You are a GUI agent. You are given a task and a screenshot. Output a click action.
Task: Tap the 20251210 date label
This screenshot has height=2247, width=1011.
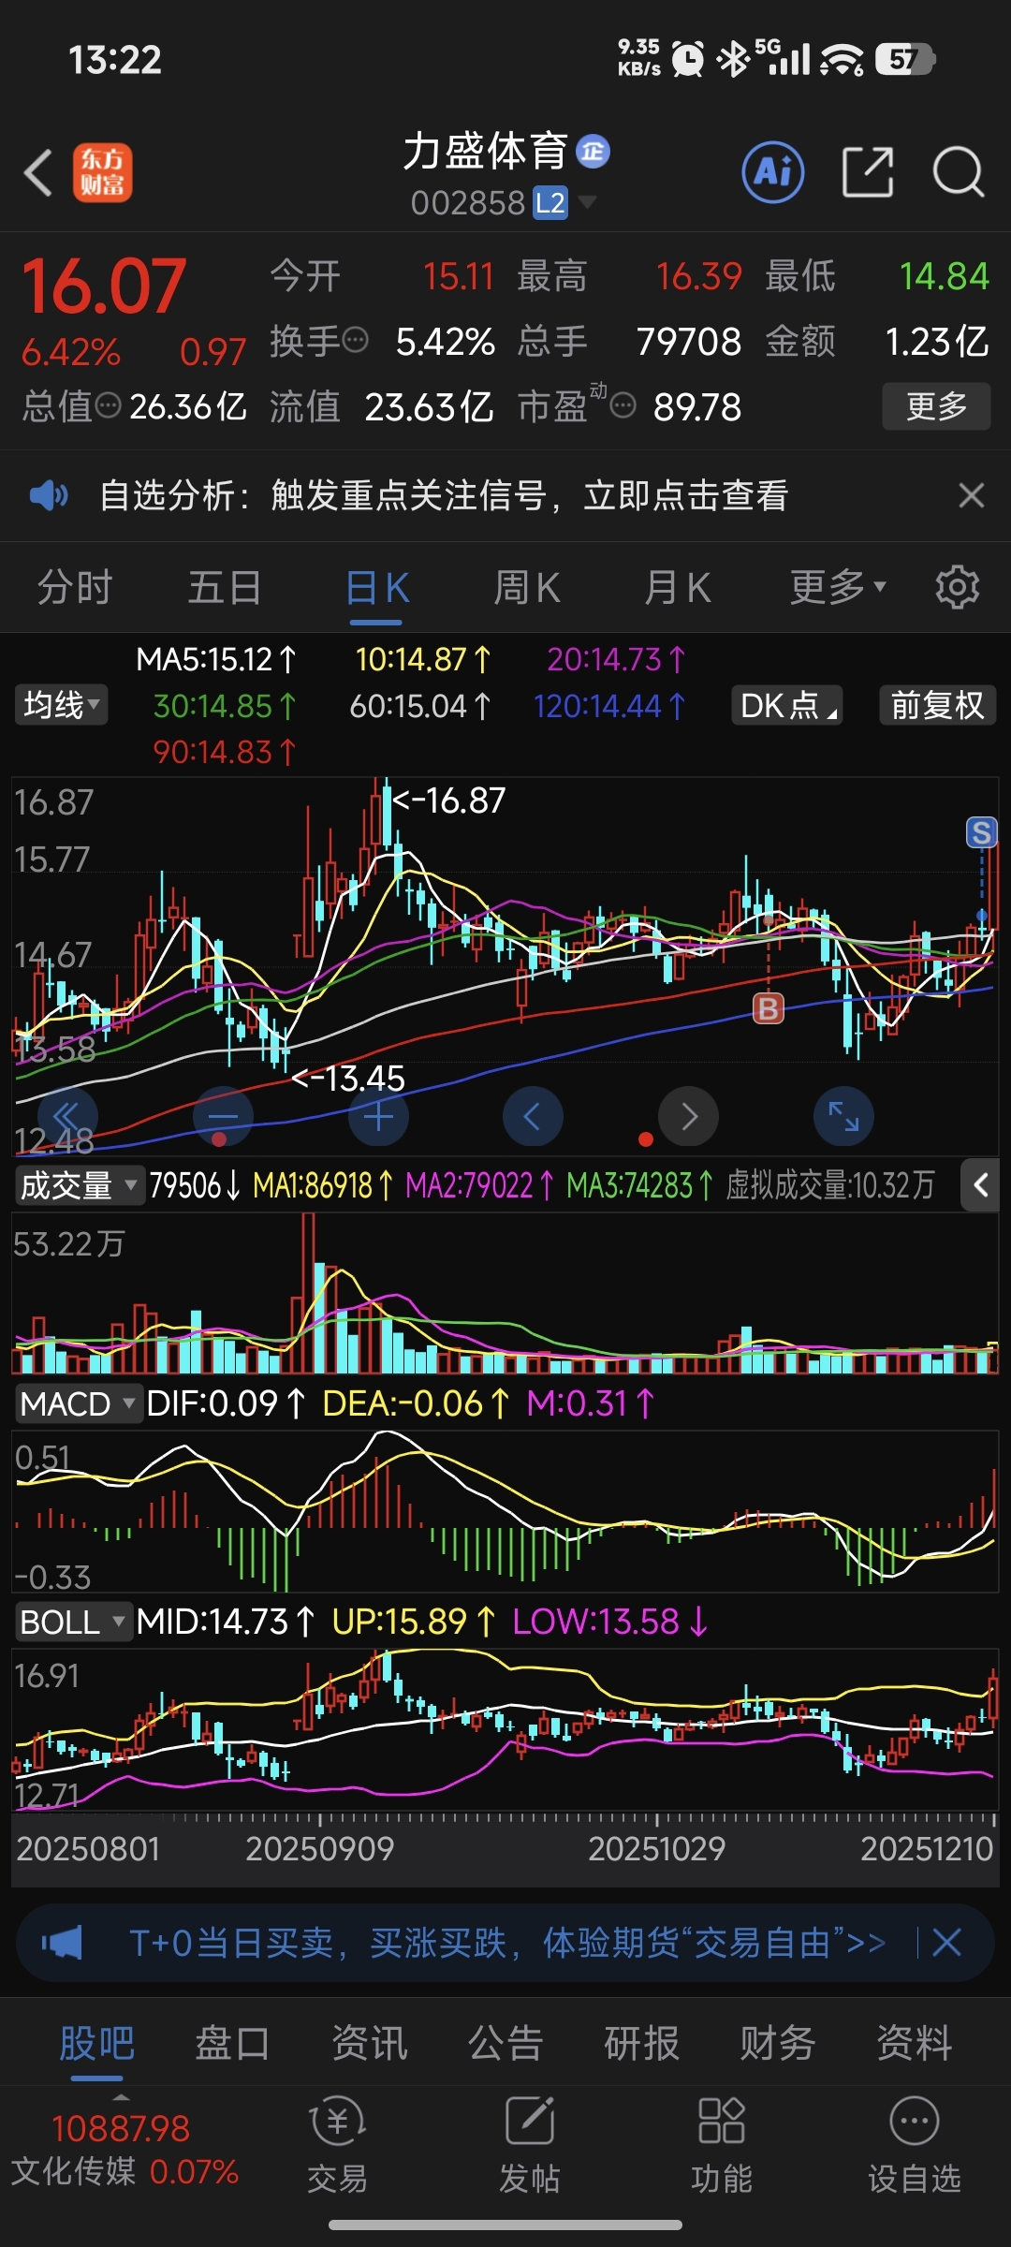[927, 1849]
